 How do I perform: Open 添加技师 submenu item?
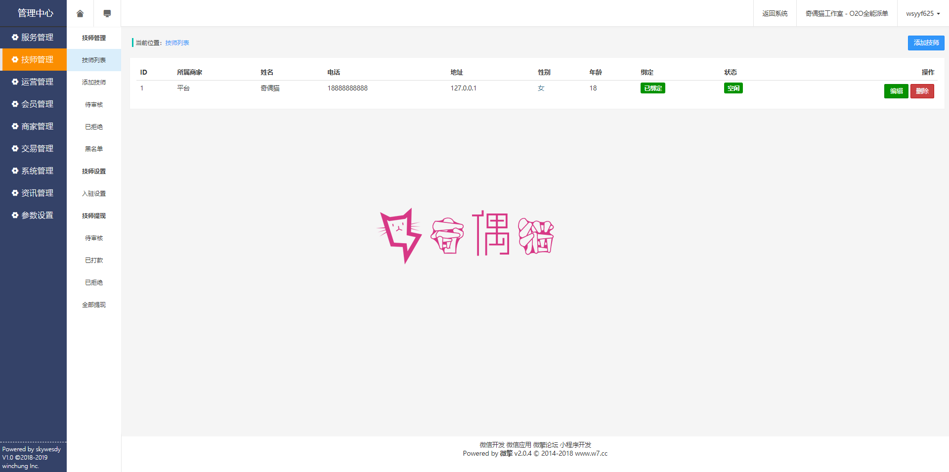[x=94, y=82]
